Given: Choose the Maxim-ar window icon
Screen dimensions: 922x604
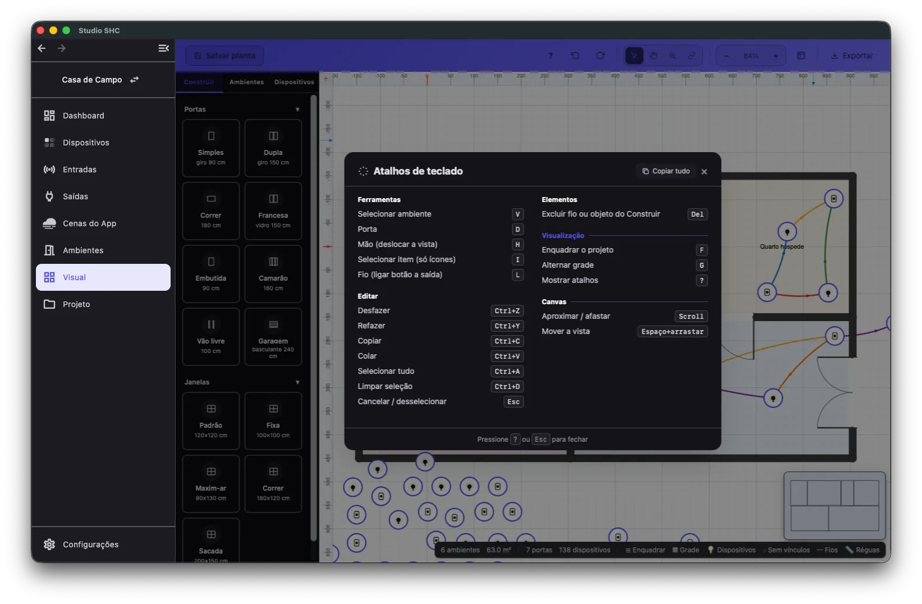Looking at the screenshot, I should pos(211,472).
